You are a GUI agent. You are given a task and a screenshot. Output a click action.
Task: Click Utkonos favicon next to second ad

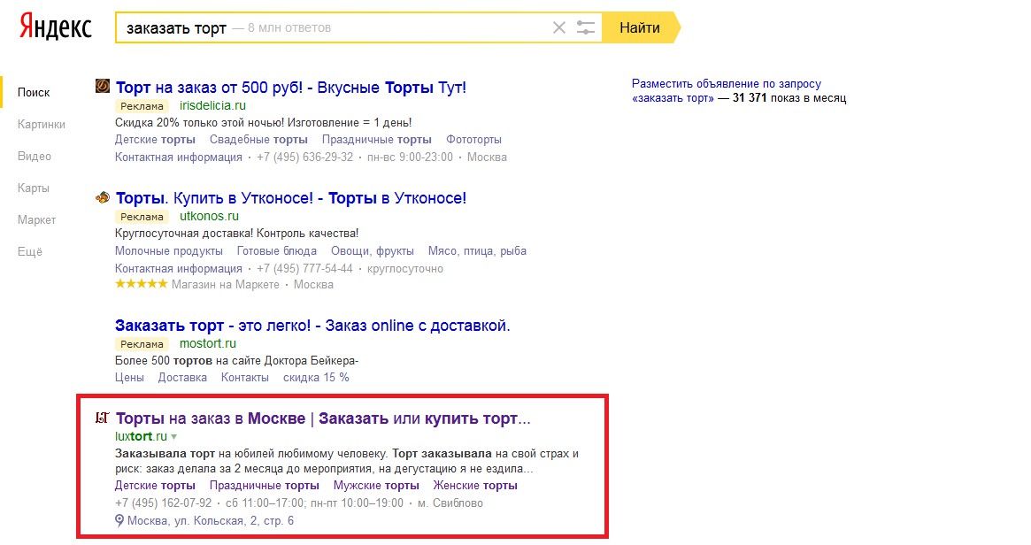[x=103, y=196]
